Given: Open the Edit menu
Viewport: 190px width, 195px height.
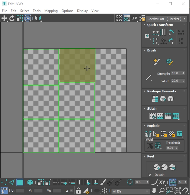Looking at the screenshot, I should click(14, 11).
